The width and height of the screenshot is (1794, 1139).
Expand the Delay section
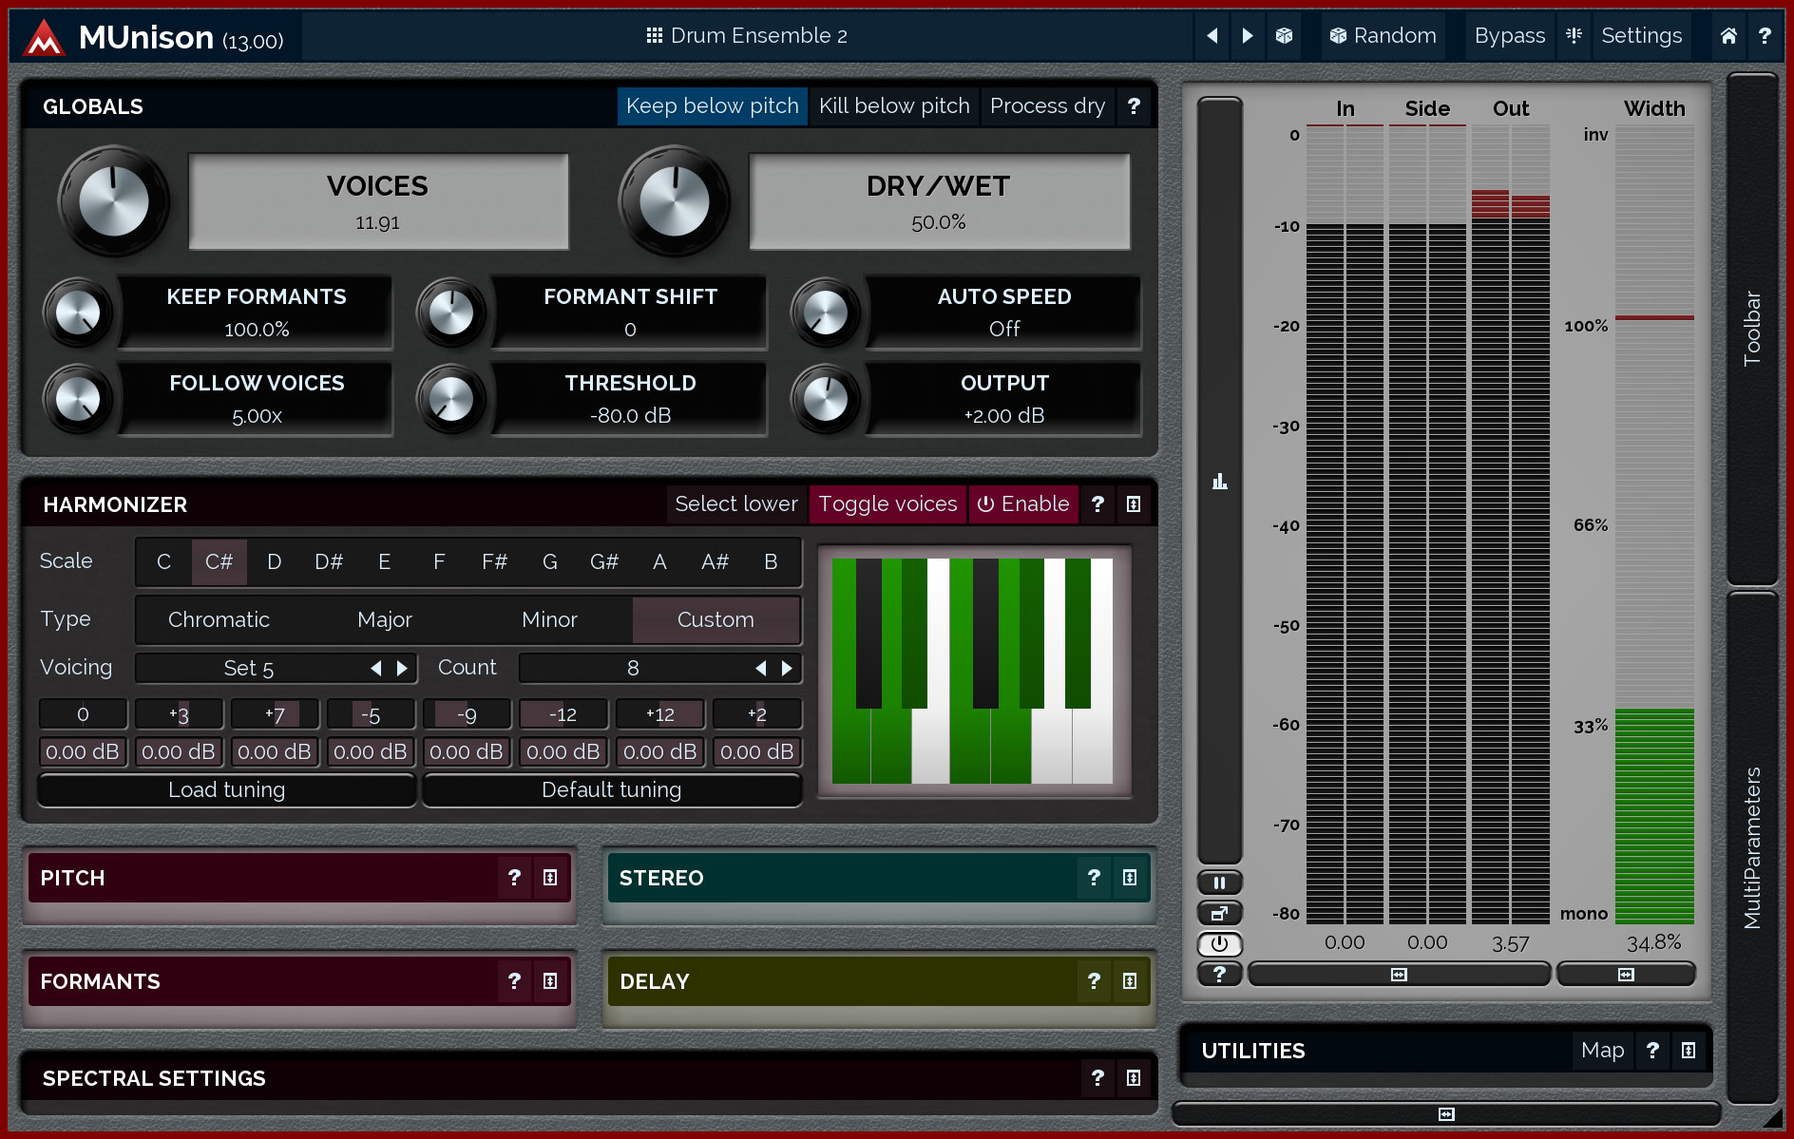pos(1130,981)
